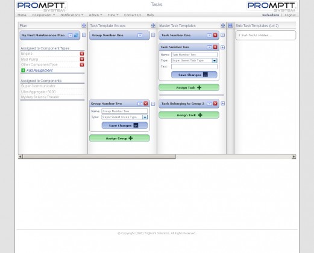This screenshot has height=253, width=314.
Task: Delete Task Number One using the red X
Action: click(215, 35)
